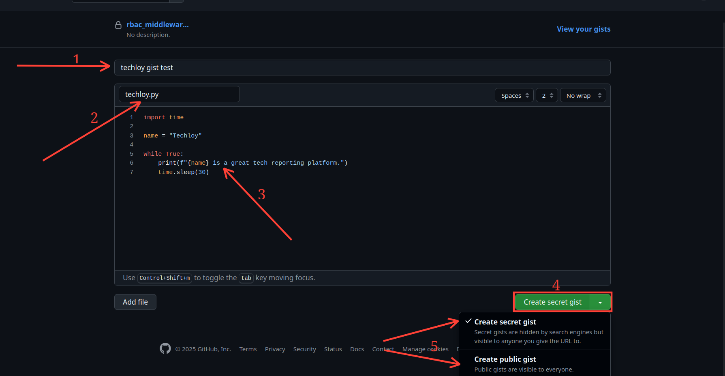
Task: Click the green Create secret gist button
Action: [552, 302]
